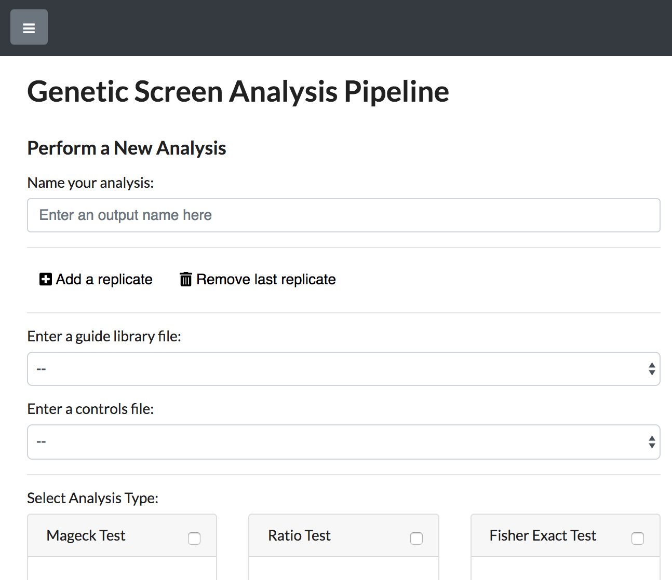Screen dimensions: 672x580
Task: Click the Fisher Exact Test card header
Action: (543, 535)
